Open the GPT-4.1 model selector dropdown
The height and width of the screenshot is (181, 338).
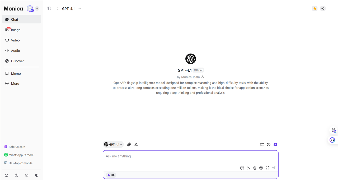pos(113,144)
